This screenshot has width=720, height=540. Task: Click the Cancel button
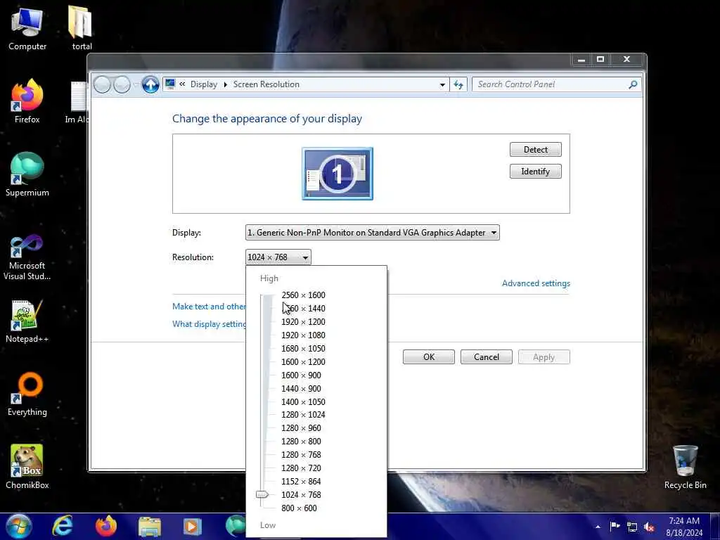point(487,356)
